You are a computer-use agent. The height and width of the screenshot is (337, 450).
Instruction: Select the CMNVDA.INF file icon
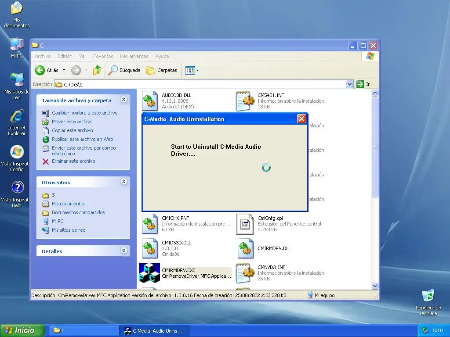point(245,273)
